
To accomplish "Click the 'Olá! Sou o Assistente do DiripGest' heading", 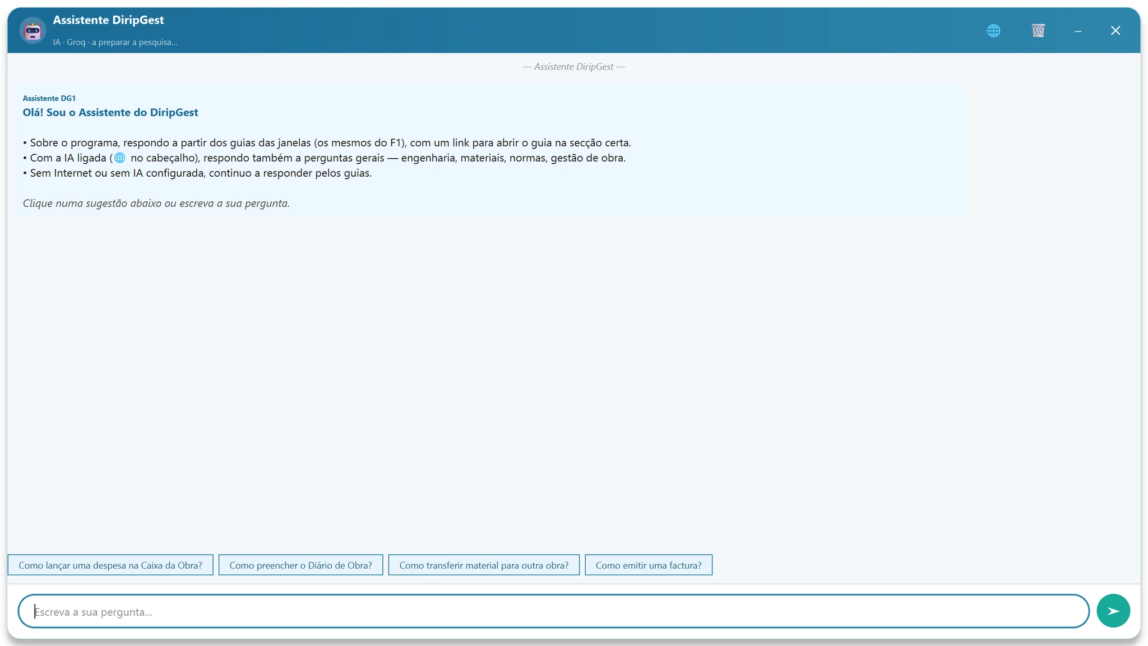I will (110, 112).
